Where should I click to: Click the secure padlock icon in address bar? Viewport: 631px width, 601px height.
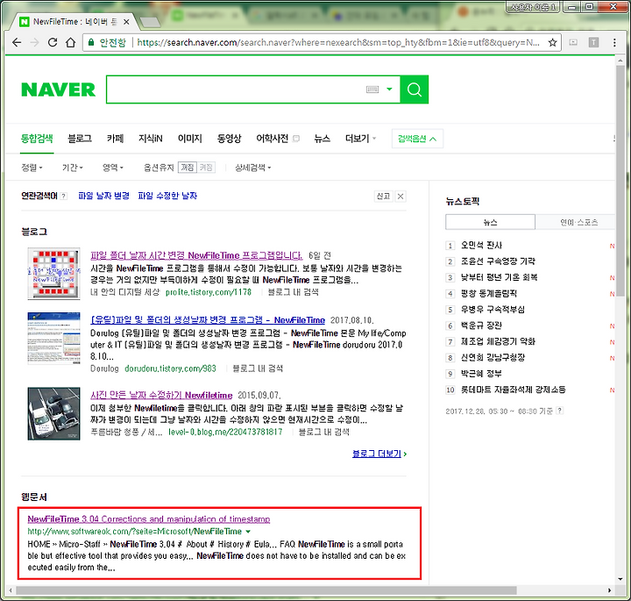point(91,42)
